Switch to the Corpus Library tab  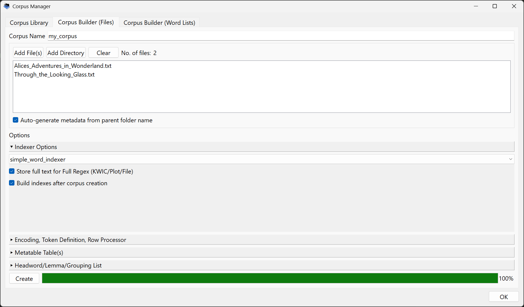coord(29,23)
